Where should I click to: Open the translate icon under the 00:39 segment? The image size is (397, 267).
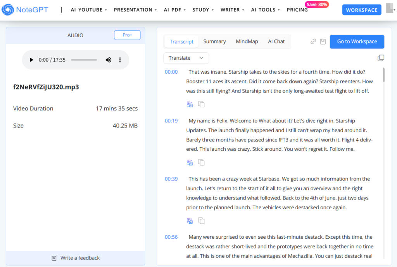click(190, 220)
